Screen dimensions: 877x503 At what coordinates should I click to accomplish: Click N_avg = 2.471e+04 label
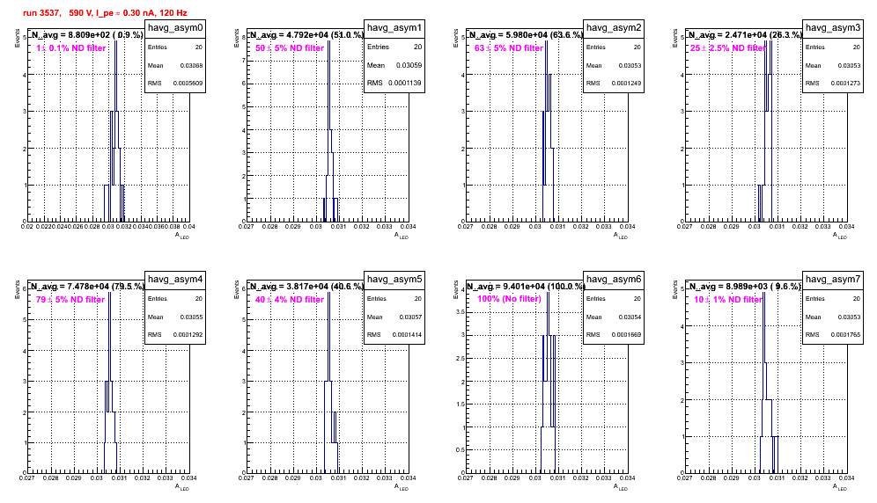pyautogui.click(x=745, y=34)
